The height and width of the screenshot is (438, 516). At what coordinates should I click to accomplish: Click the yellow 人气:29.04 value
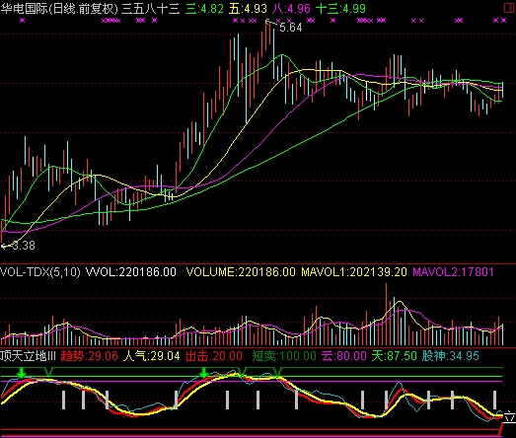pos(151,356)
